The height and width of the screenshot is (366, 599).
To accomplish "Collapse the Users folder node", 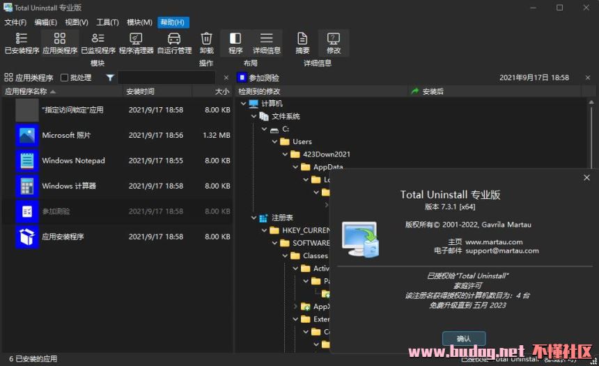I will 274,141.
